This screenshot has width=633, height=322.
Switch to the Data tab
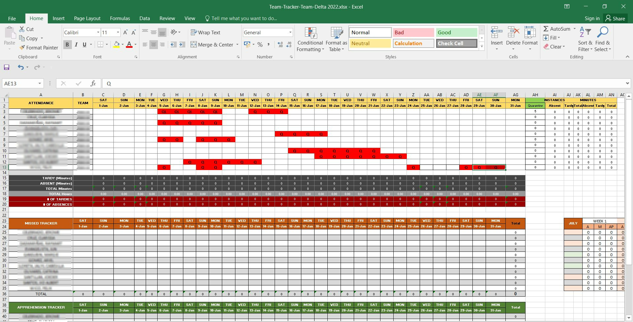coord(144,18)
